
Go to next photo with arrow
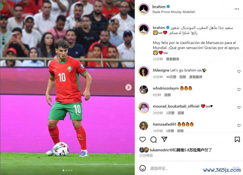pos(129,87)
